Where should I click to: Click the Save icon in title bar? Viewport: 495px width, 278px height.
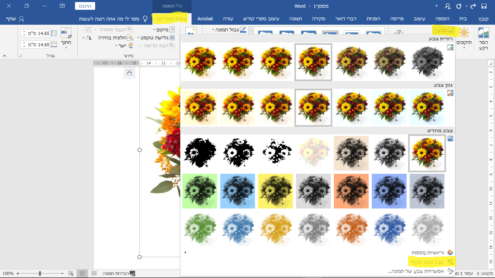(x=484, y=6)
